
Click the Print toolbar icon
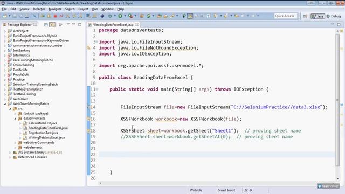[x=26, y=16]
